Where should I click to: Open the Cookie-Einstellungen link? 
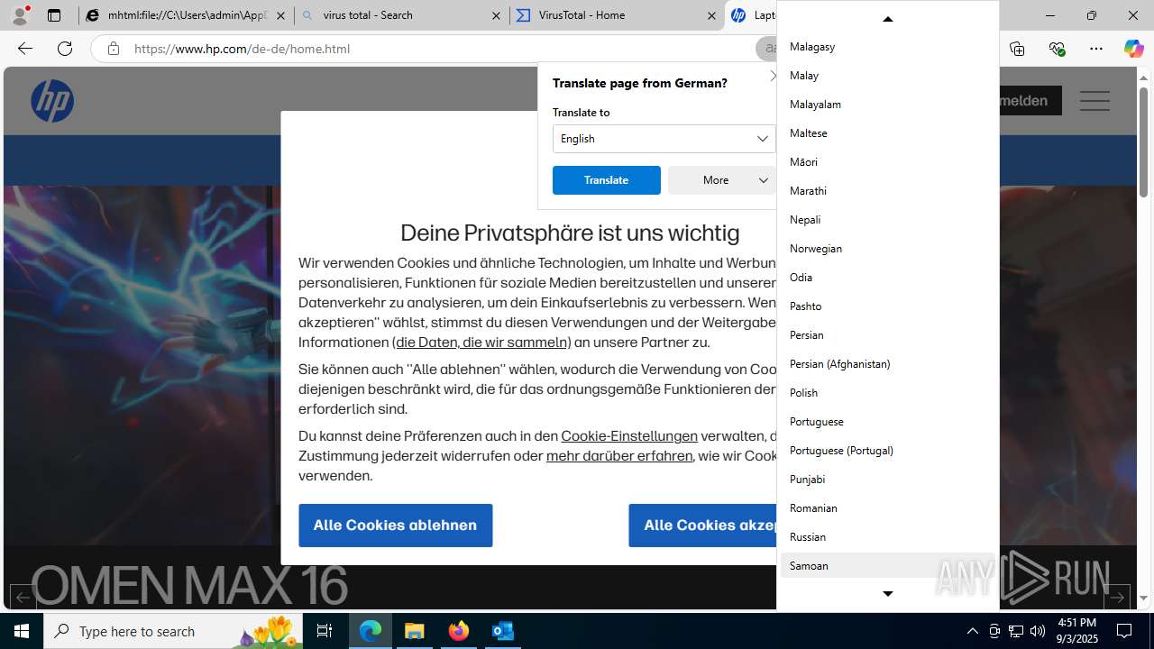click(x=629, y=436)
